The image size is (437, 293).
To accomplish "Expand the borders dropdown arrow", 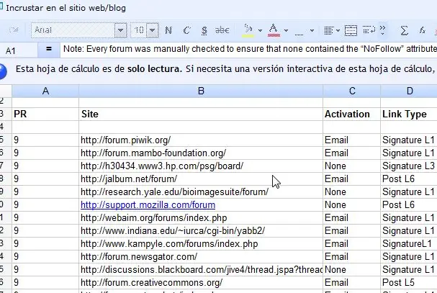I will point(312,30).
